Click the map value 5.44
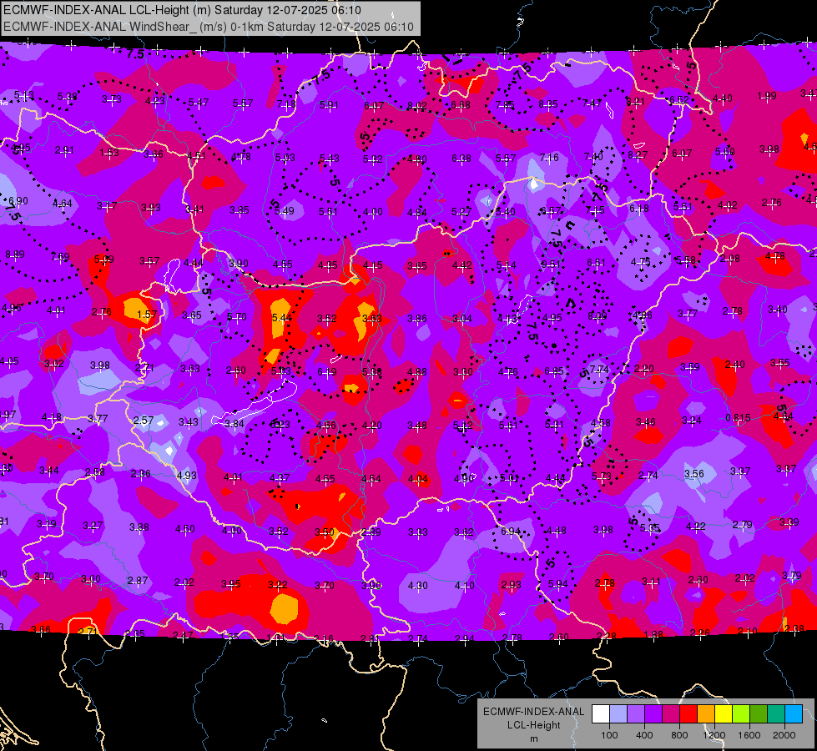817x751 pixels. pos(282,317)
